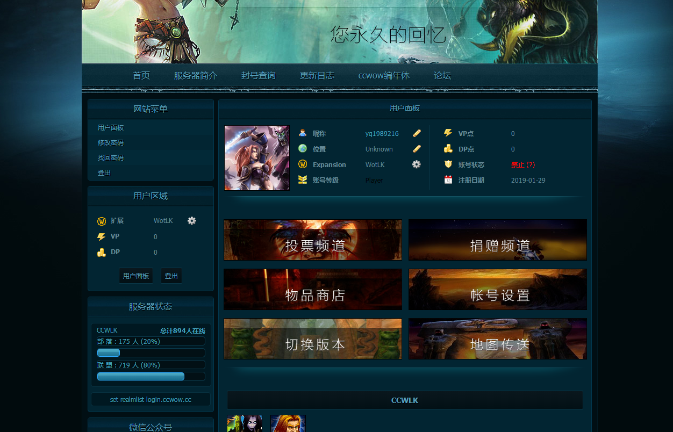673x432 pixels.
Task: Open 封号查询 in navigation bar
Action: tap(259, 76)
